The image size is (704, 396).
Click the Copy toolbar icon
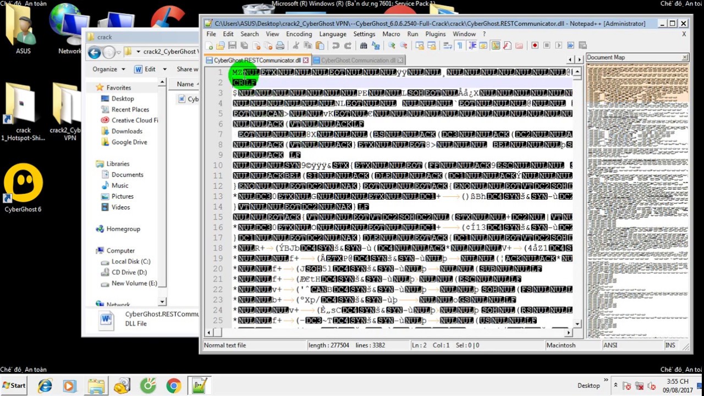(x=308, y=45)
